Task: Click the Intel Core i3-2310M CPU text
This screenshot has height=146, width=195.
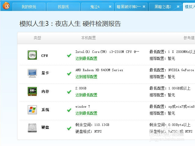Action: [x=107, y=52]
